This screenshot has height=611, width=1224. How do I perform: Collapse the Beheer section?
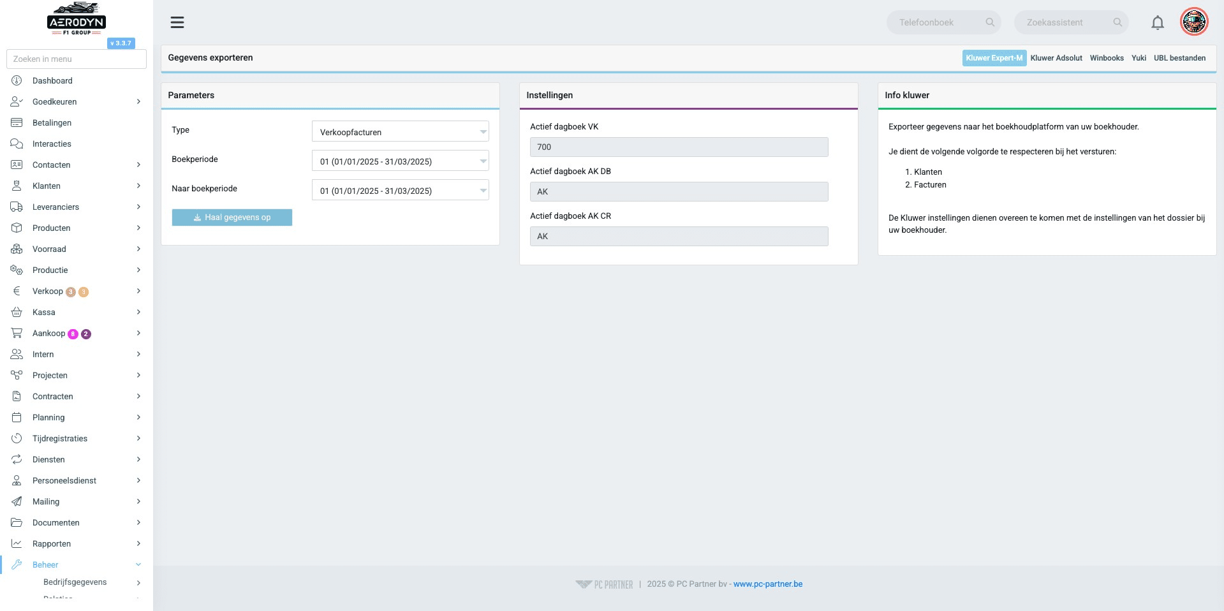tap(138, 564)
